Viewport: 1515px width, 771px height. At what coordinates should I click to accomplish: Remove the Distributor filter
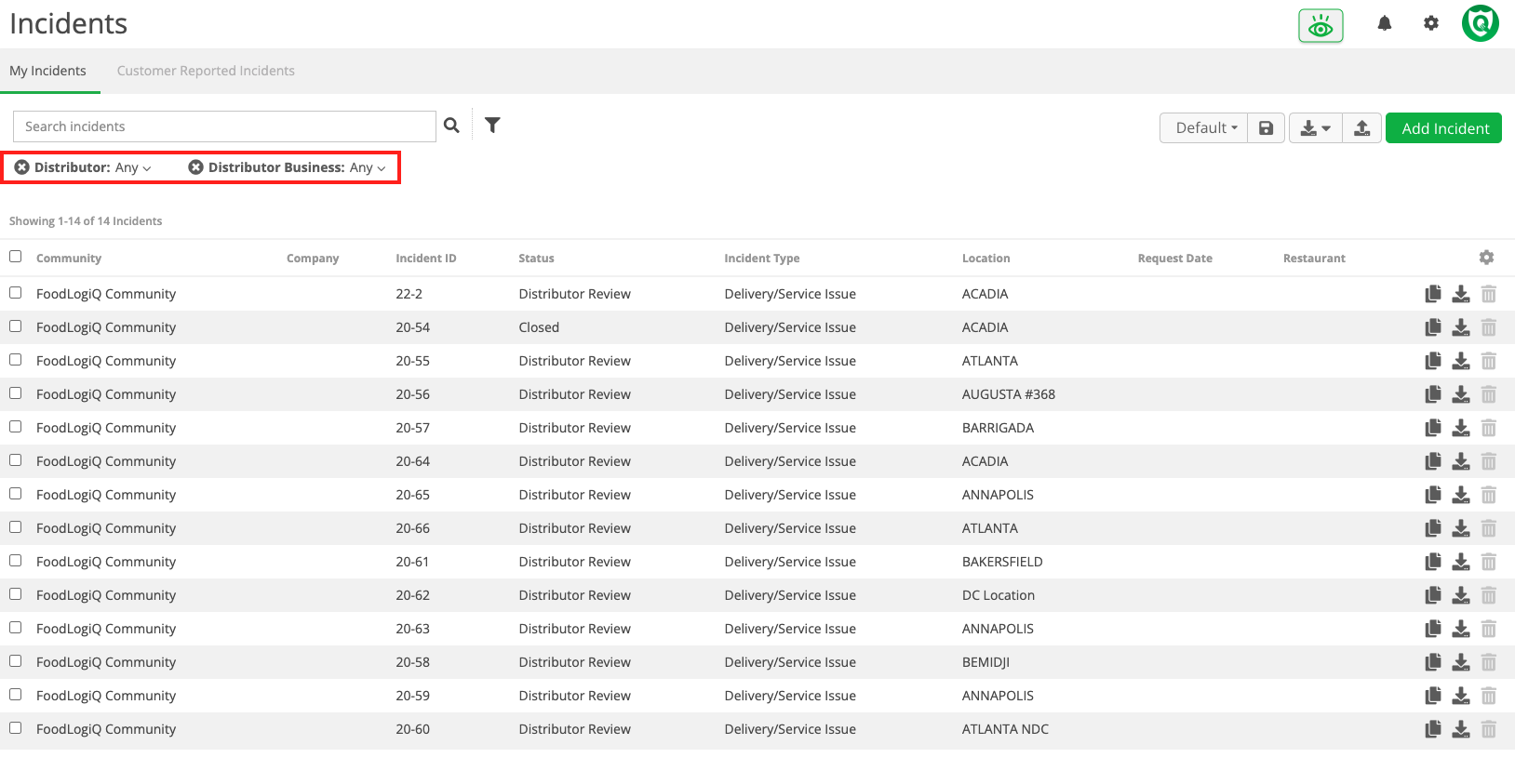[x=21, y=167]
